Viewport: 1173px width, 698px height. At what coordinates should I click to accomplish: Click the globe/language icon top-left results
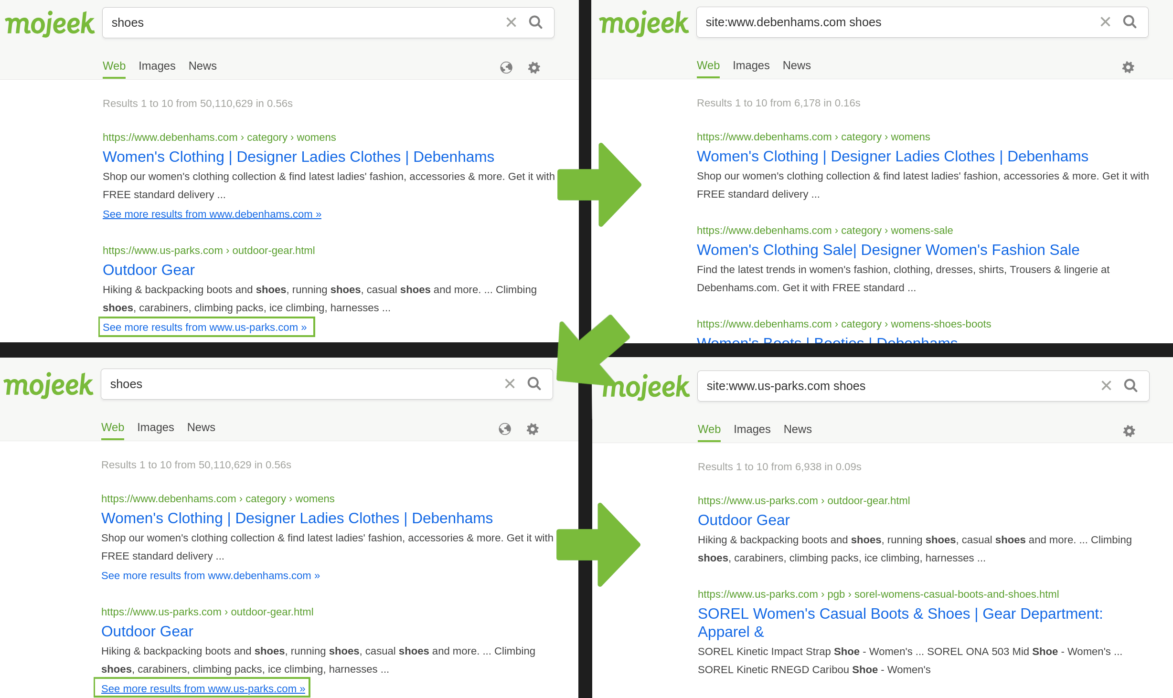[x=506, y=66]
